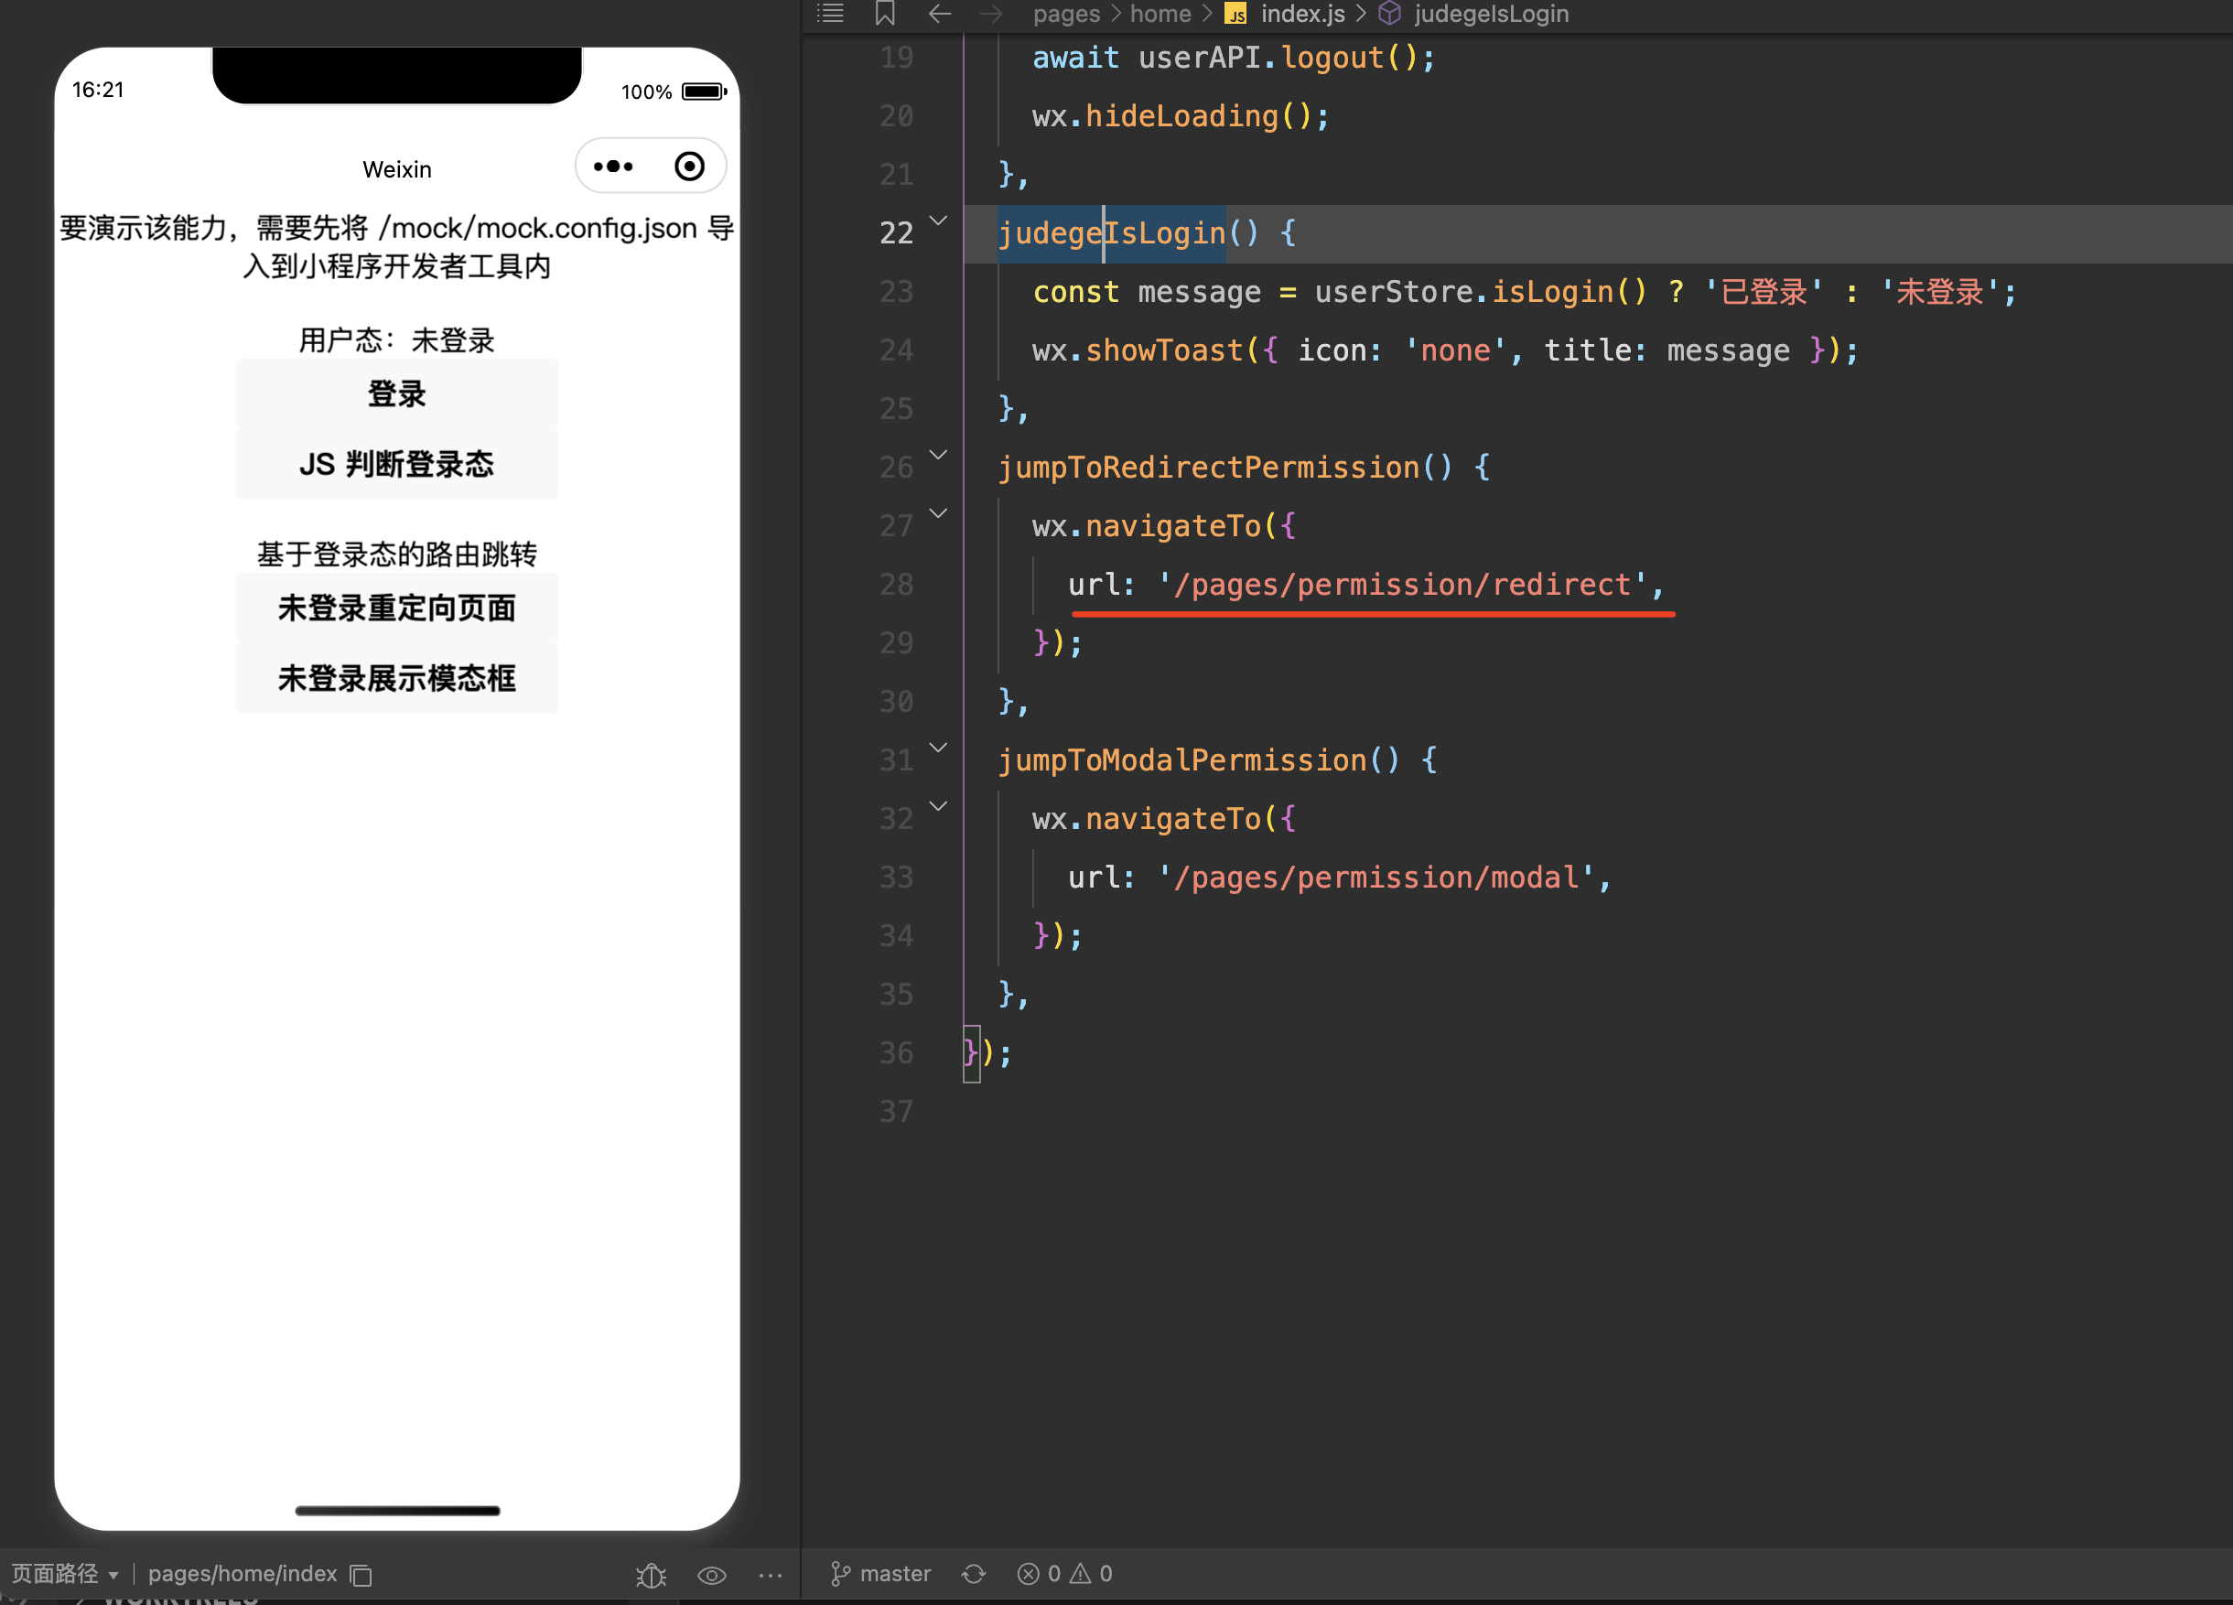Click the Weixin title in simulator navbar
2233x1605 pixels.
point(397,169)
